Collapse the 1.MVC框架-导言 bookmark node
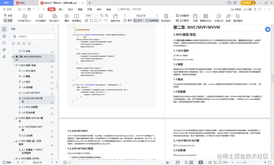Image resolution: width=274 pixels, height=165 pixels. pyautogui.click(x=15, y=65)
